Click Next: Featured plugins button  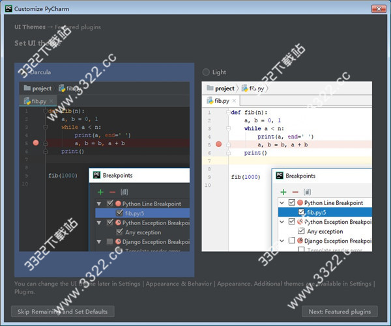pos(340,312)
